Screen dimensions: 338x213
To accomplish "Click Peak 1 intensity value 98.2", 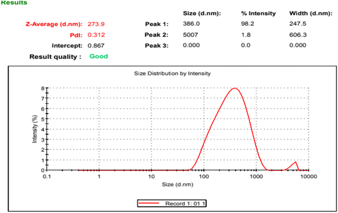I will (x=248, y=24).
